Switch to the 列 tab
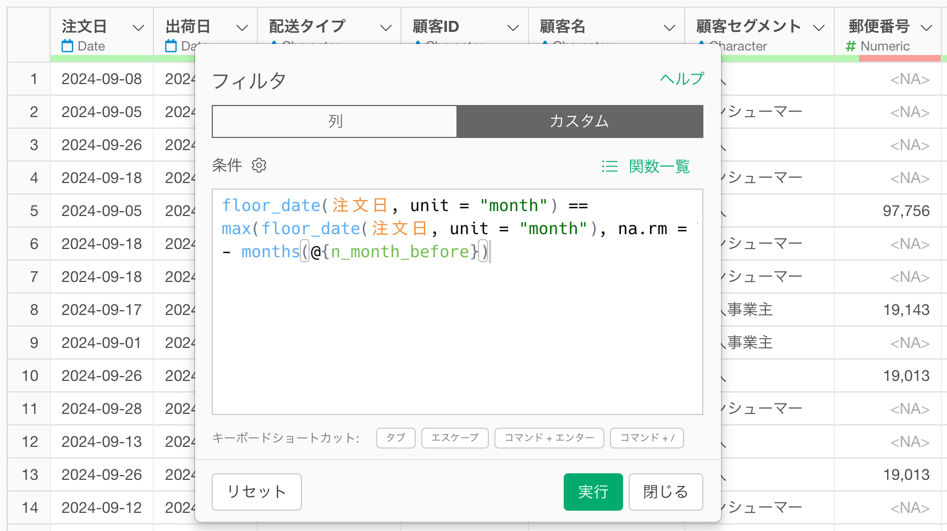This screenshot has width=947, height=531. click(334, 121)
